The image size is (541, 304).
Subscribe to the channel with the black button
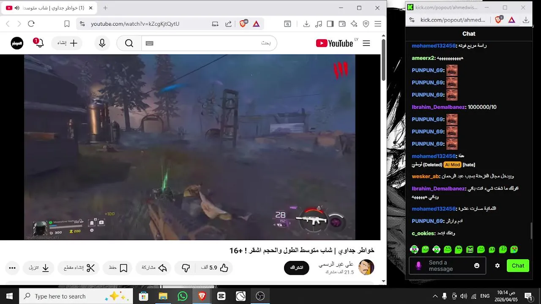[x=297, y=268]
